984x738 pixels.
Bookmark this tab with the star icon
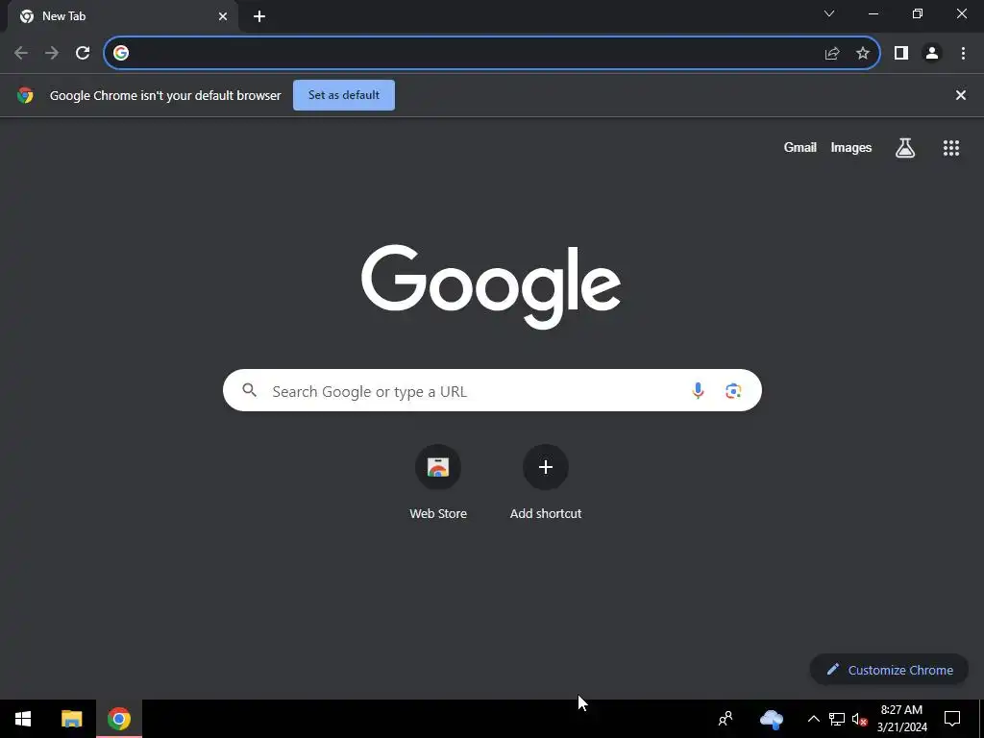click(x=863, y=54)
